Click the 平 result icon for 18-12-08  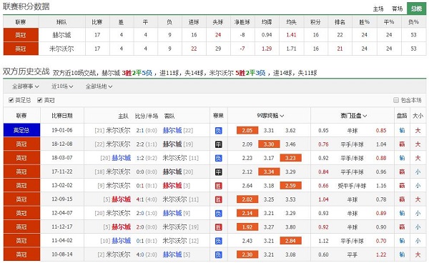click(x=218, y=144)
